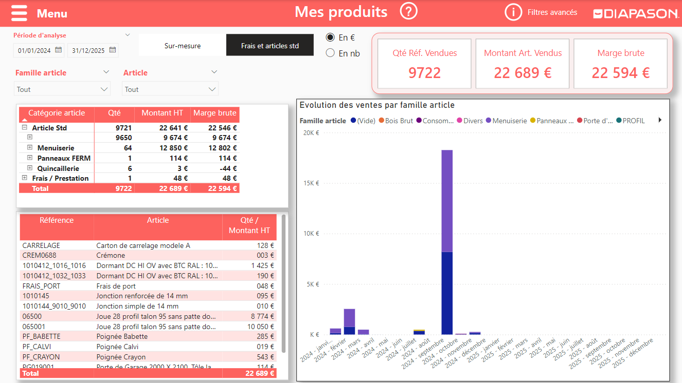
Task: Expand the Quincaillerie row
Action: 30,168
